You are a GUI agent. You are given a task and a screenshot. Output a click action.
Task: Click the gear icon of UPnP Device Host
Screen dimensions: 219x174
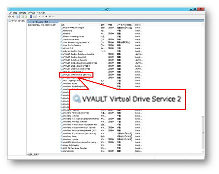click(x=61, y=39)
